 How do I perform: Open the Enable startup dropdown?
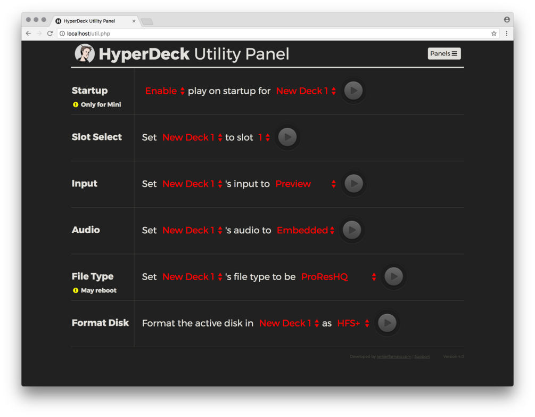(165, 91)
